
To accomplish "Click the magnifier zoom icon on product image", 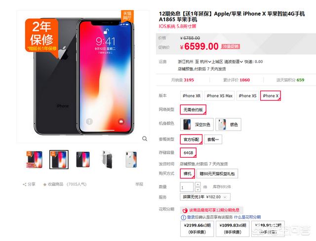I will (145, 138).
